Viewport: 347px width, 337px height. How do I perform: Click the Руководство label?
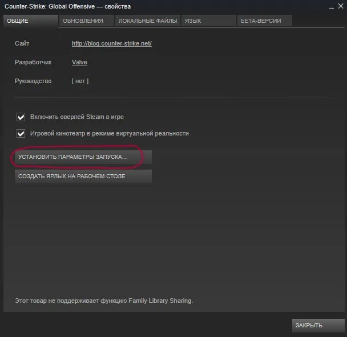(x=33, y=81)
